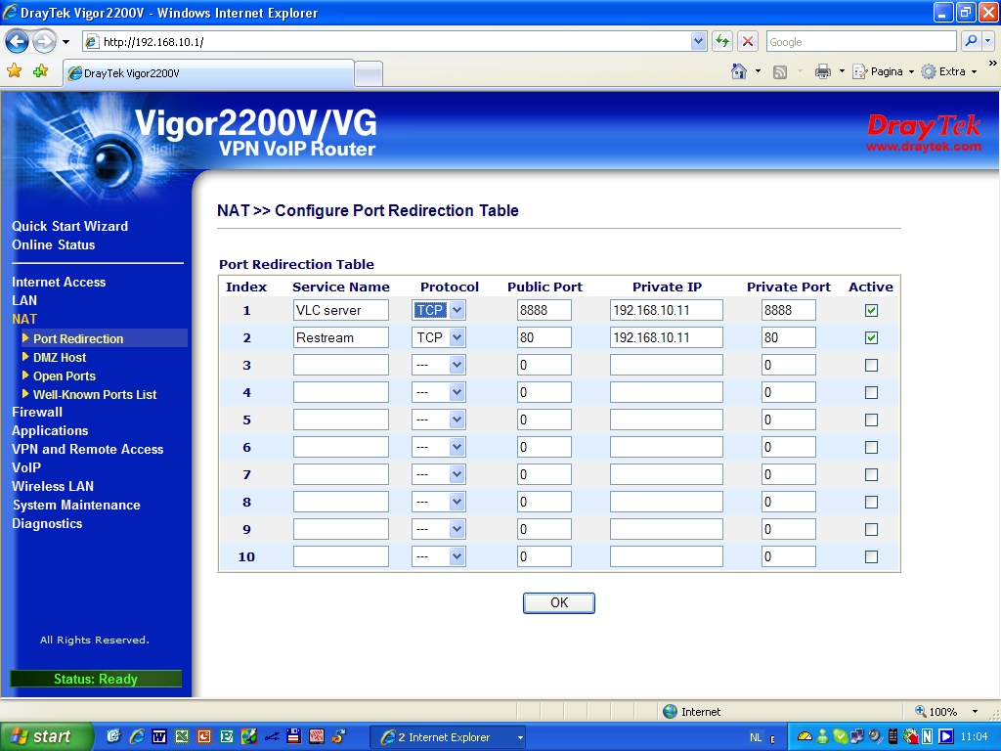Launch Word from the quick launch bar
1001x751 pixels.
click(x=159, y=736)
